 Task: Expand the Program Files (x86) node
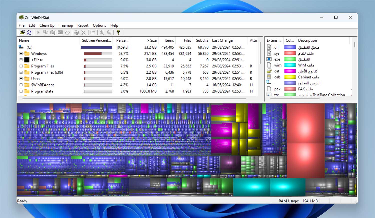point(21,72)
